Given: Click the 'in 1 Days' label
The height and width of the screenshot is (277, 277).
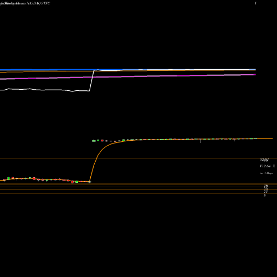Looking at the screenshot, I should pyautogui.click(x=266, y=173).
